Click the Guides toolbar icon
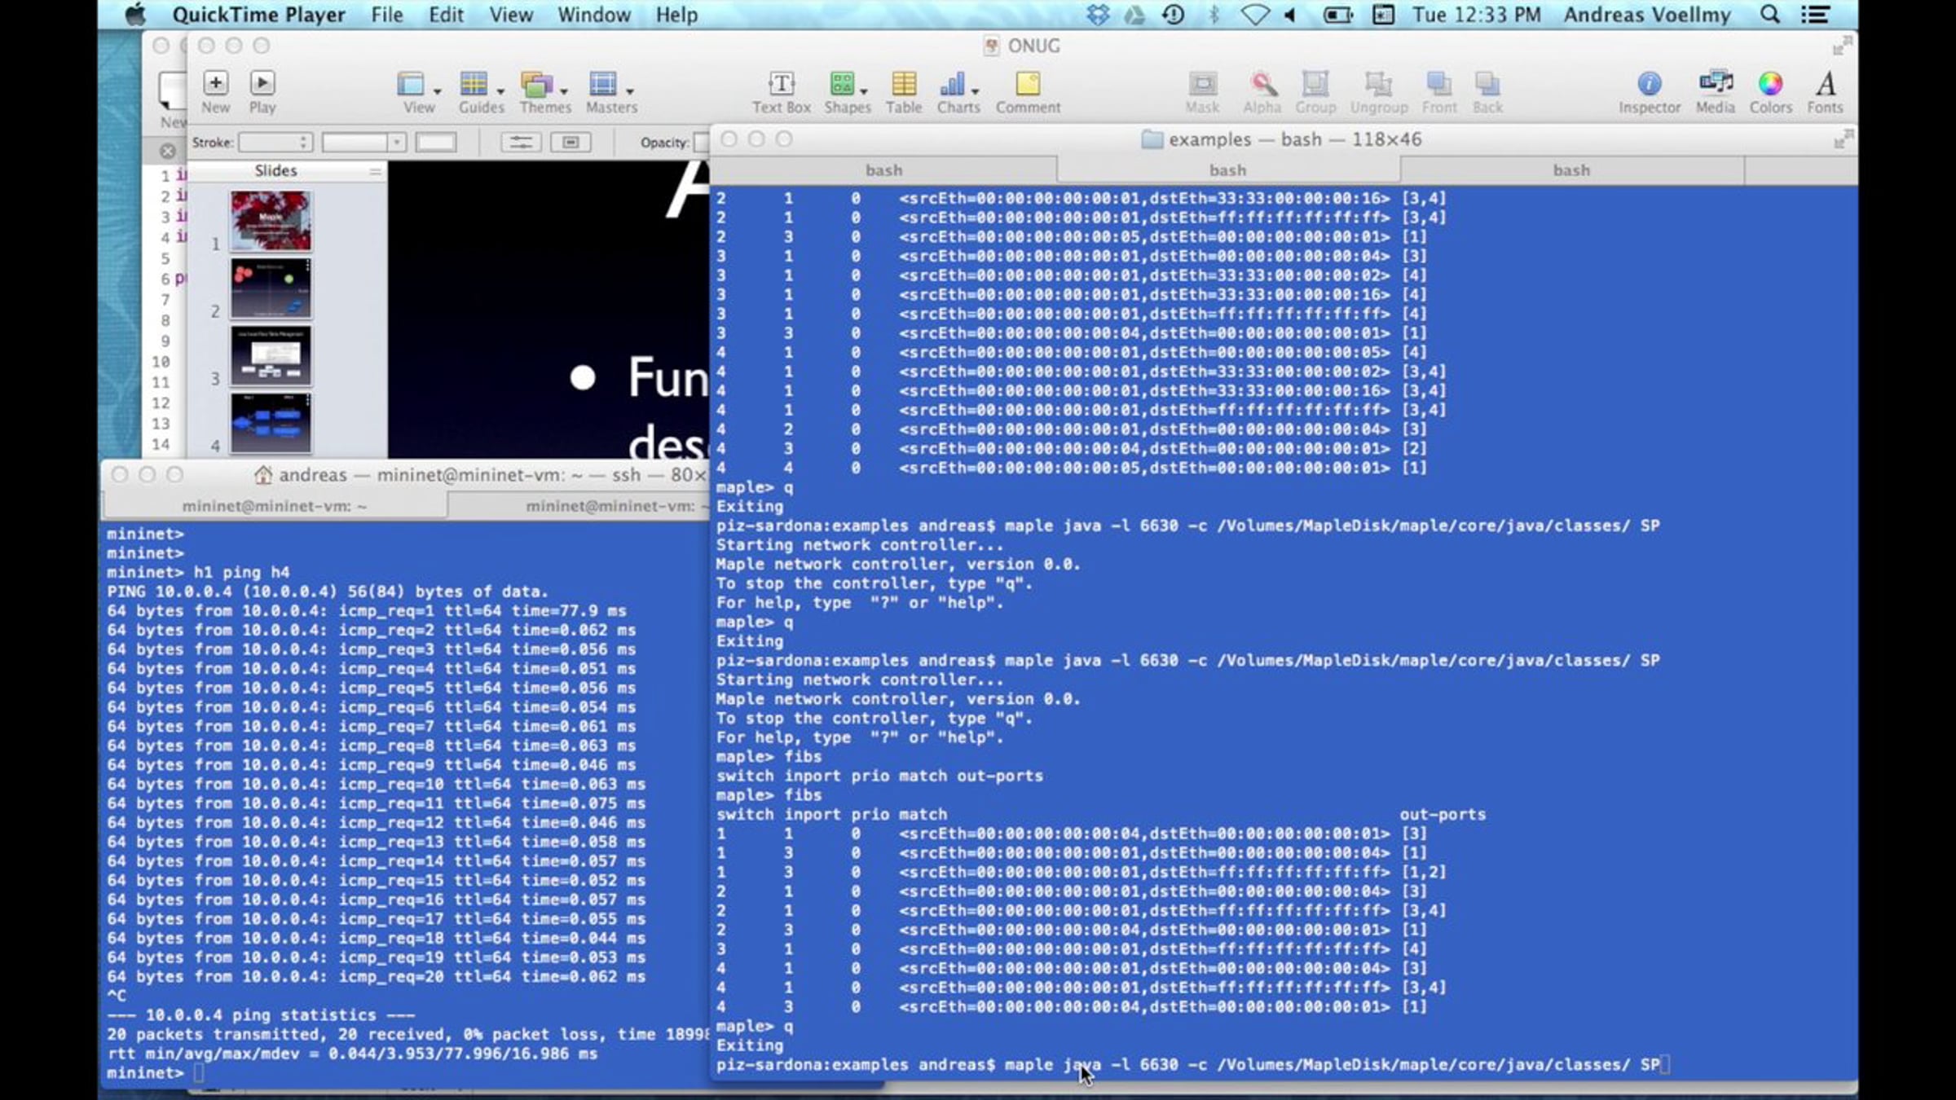Screen dimensions: 1956x1100 (474, 83)
